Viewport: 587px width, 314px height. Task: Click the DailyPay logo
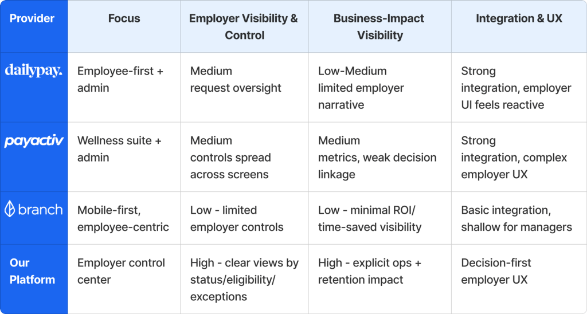33,71
